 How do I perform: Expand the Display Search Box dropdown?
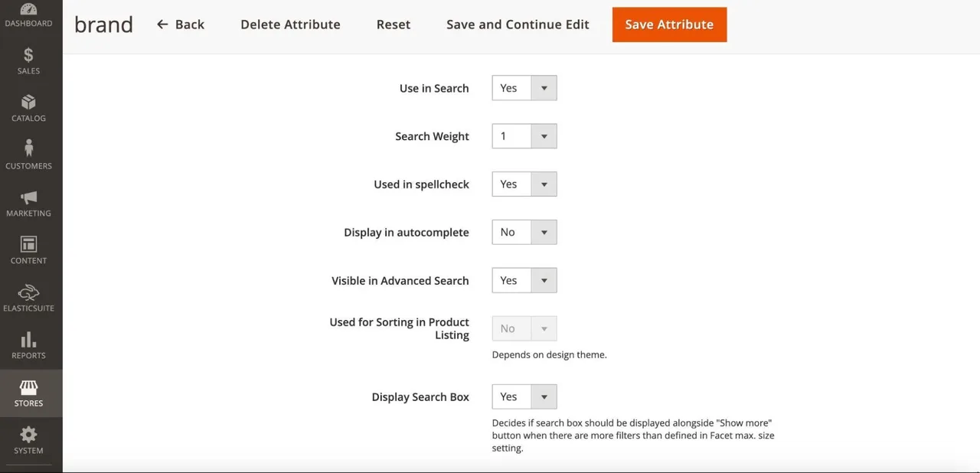pos(524,396)
